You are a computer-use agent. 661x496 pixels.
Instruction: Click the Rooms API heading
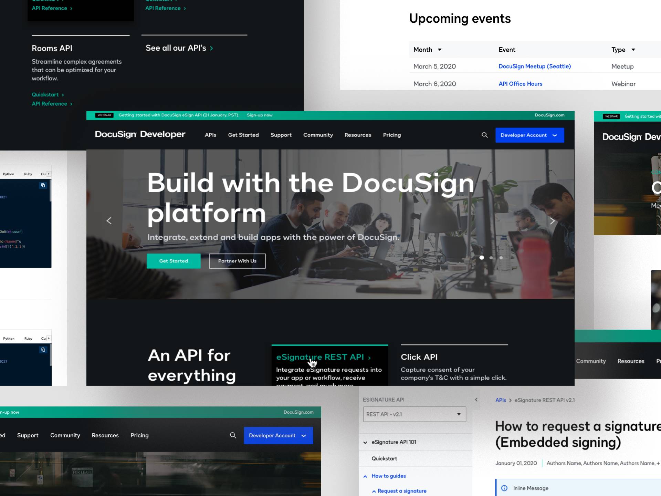pos(52,48)
